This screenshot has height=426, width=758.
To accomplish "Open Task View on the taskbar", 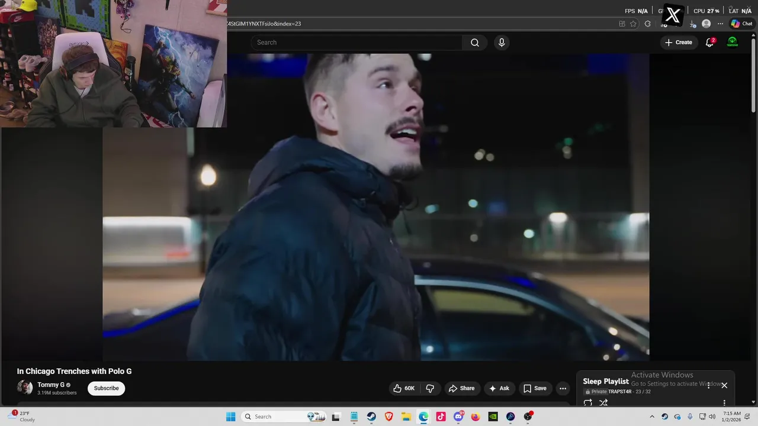I will [x=336, y=417].
